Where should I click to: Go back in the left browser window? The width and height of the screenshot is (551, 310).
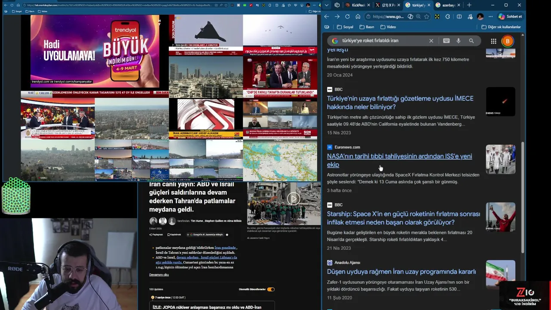[6, 5]
